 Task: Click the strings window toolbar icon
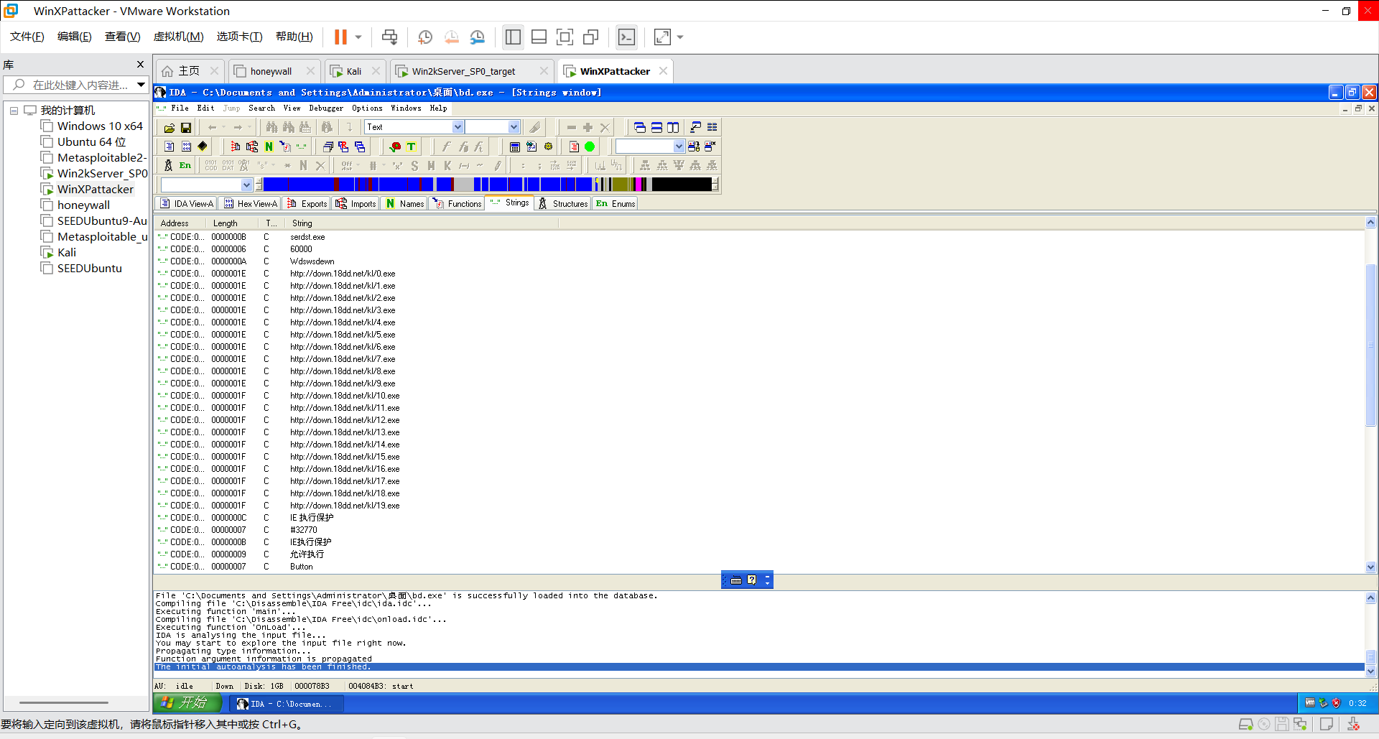click(302, 147)
